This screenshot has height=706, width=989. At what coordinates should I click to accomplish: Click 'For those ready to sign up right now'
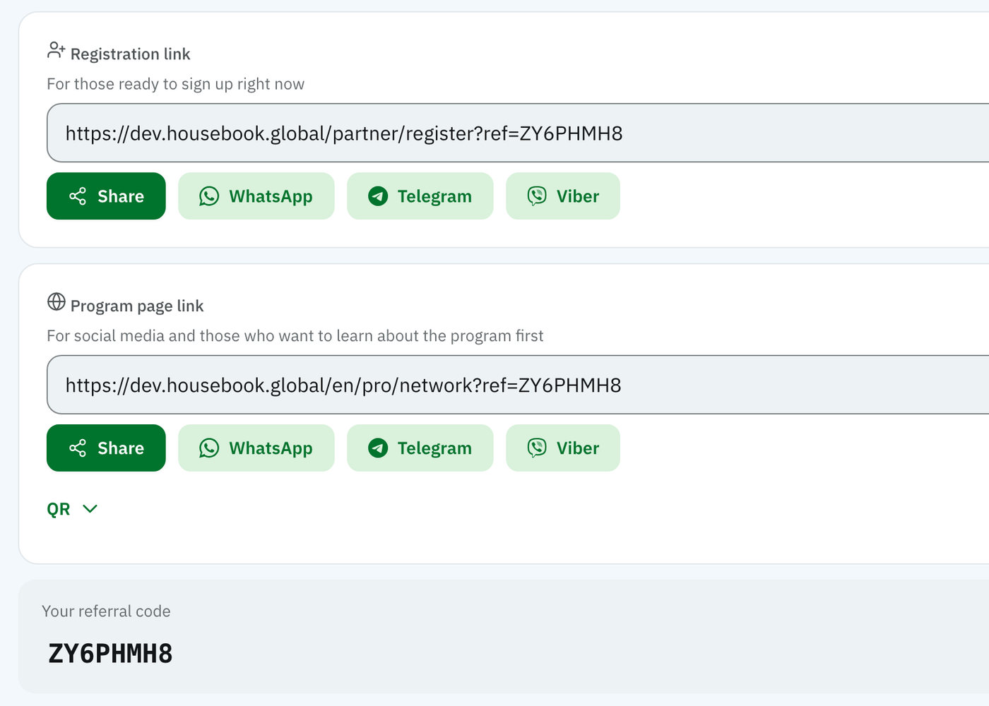(x=175, y=84)
